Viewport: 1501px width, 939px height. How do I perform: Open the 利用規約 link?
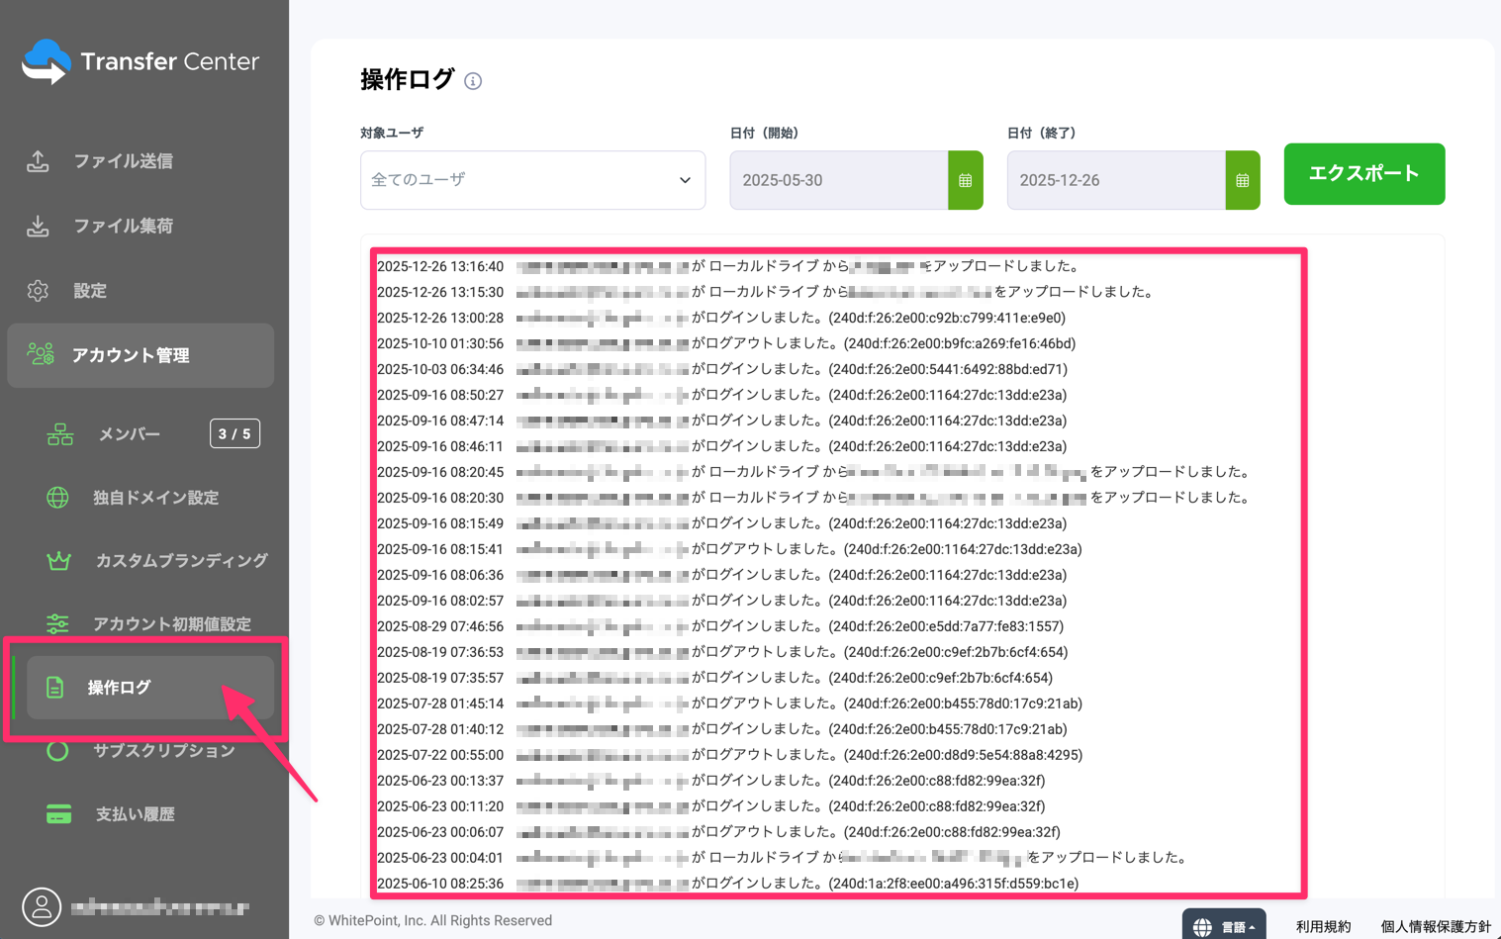pyautogui.click(x=1323, y=924)
